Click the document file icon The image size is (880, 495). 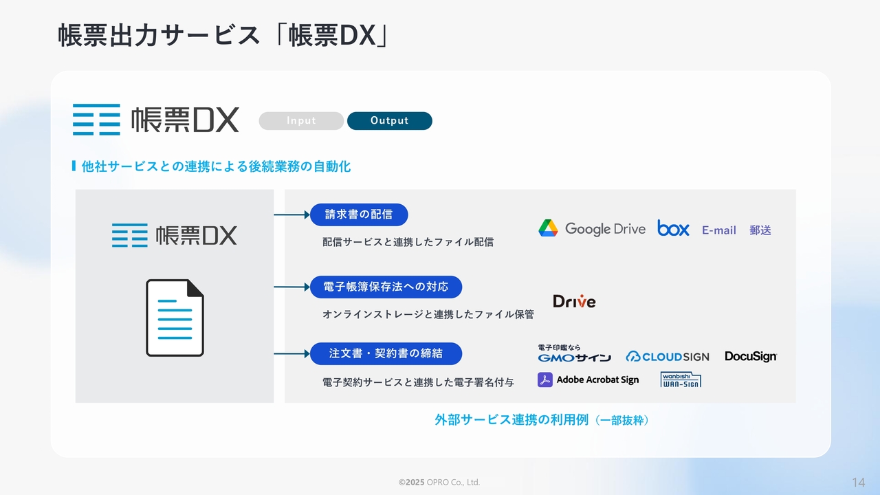175,318
